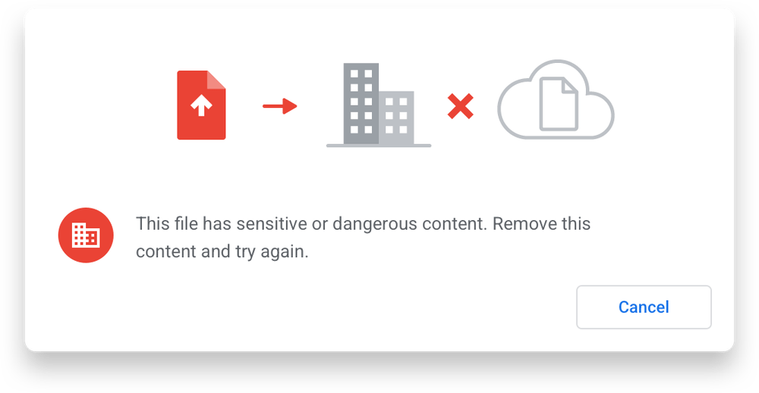Click the words "try again" in message
Image resolution: width=759 pixels, height=393 pixels.
pyautogui.click(x=270, y=252)
